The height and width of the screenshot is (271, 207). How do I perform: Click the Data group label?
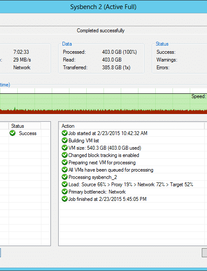[x=67, y=44]
